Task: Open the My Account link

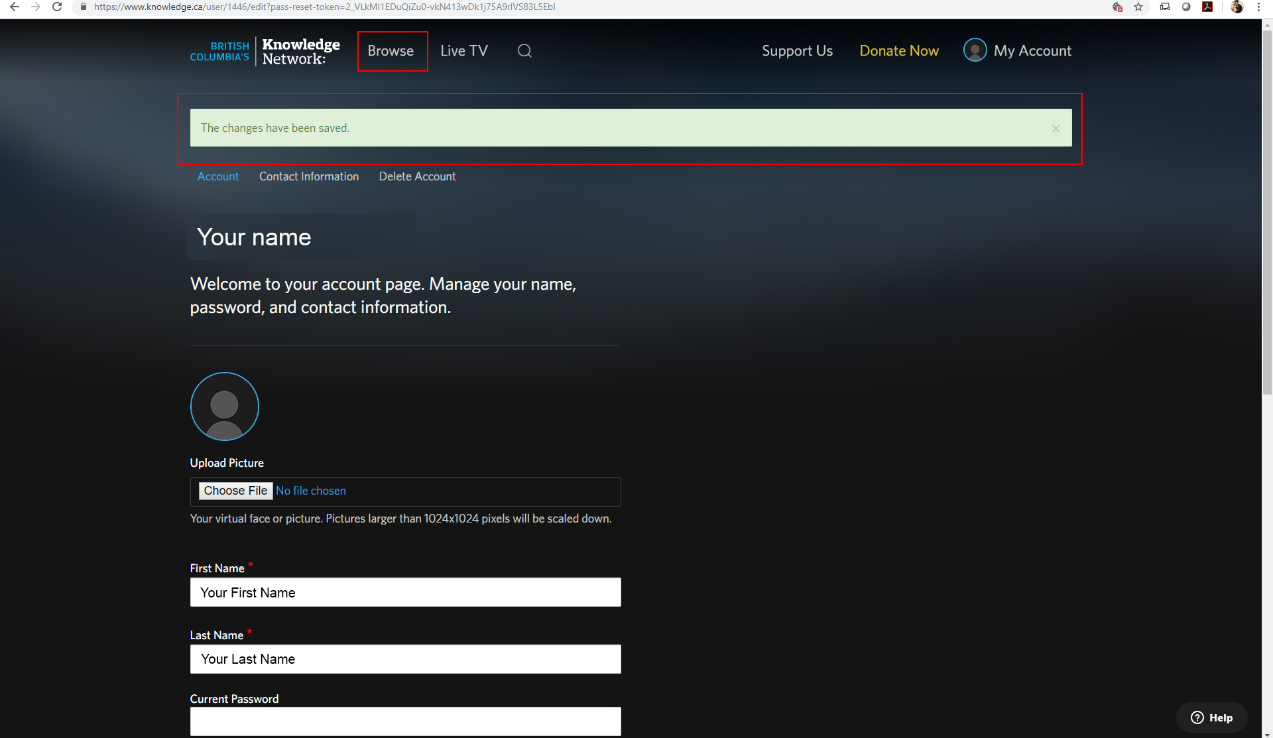Action: 1032,51
